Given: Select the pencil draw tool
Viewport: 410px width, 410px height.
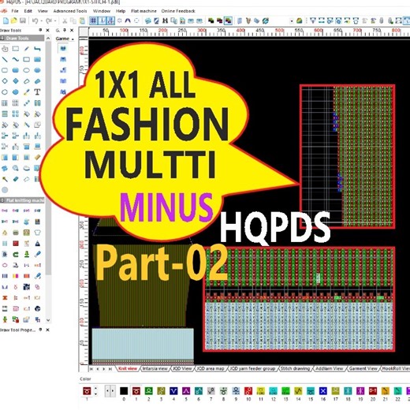Looking at the screenshot, I should coord(26,49).
